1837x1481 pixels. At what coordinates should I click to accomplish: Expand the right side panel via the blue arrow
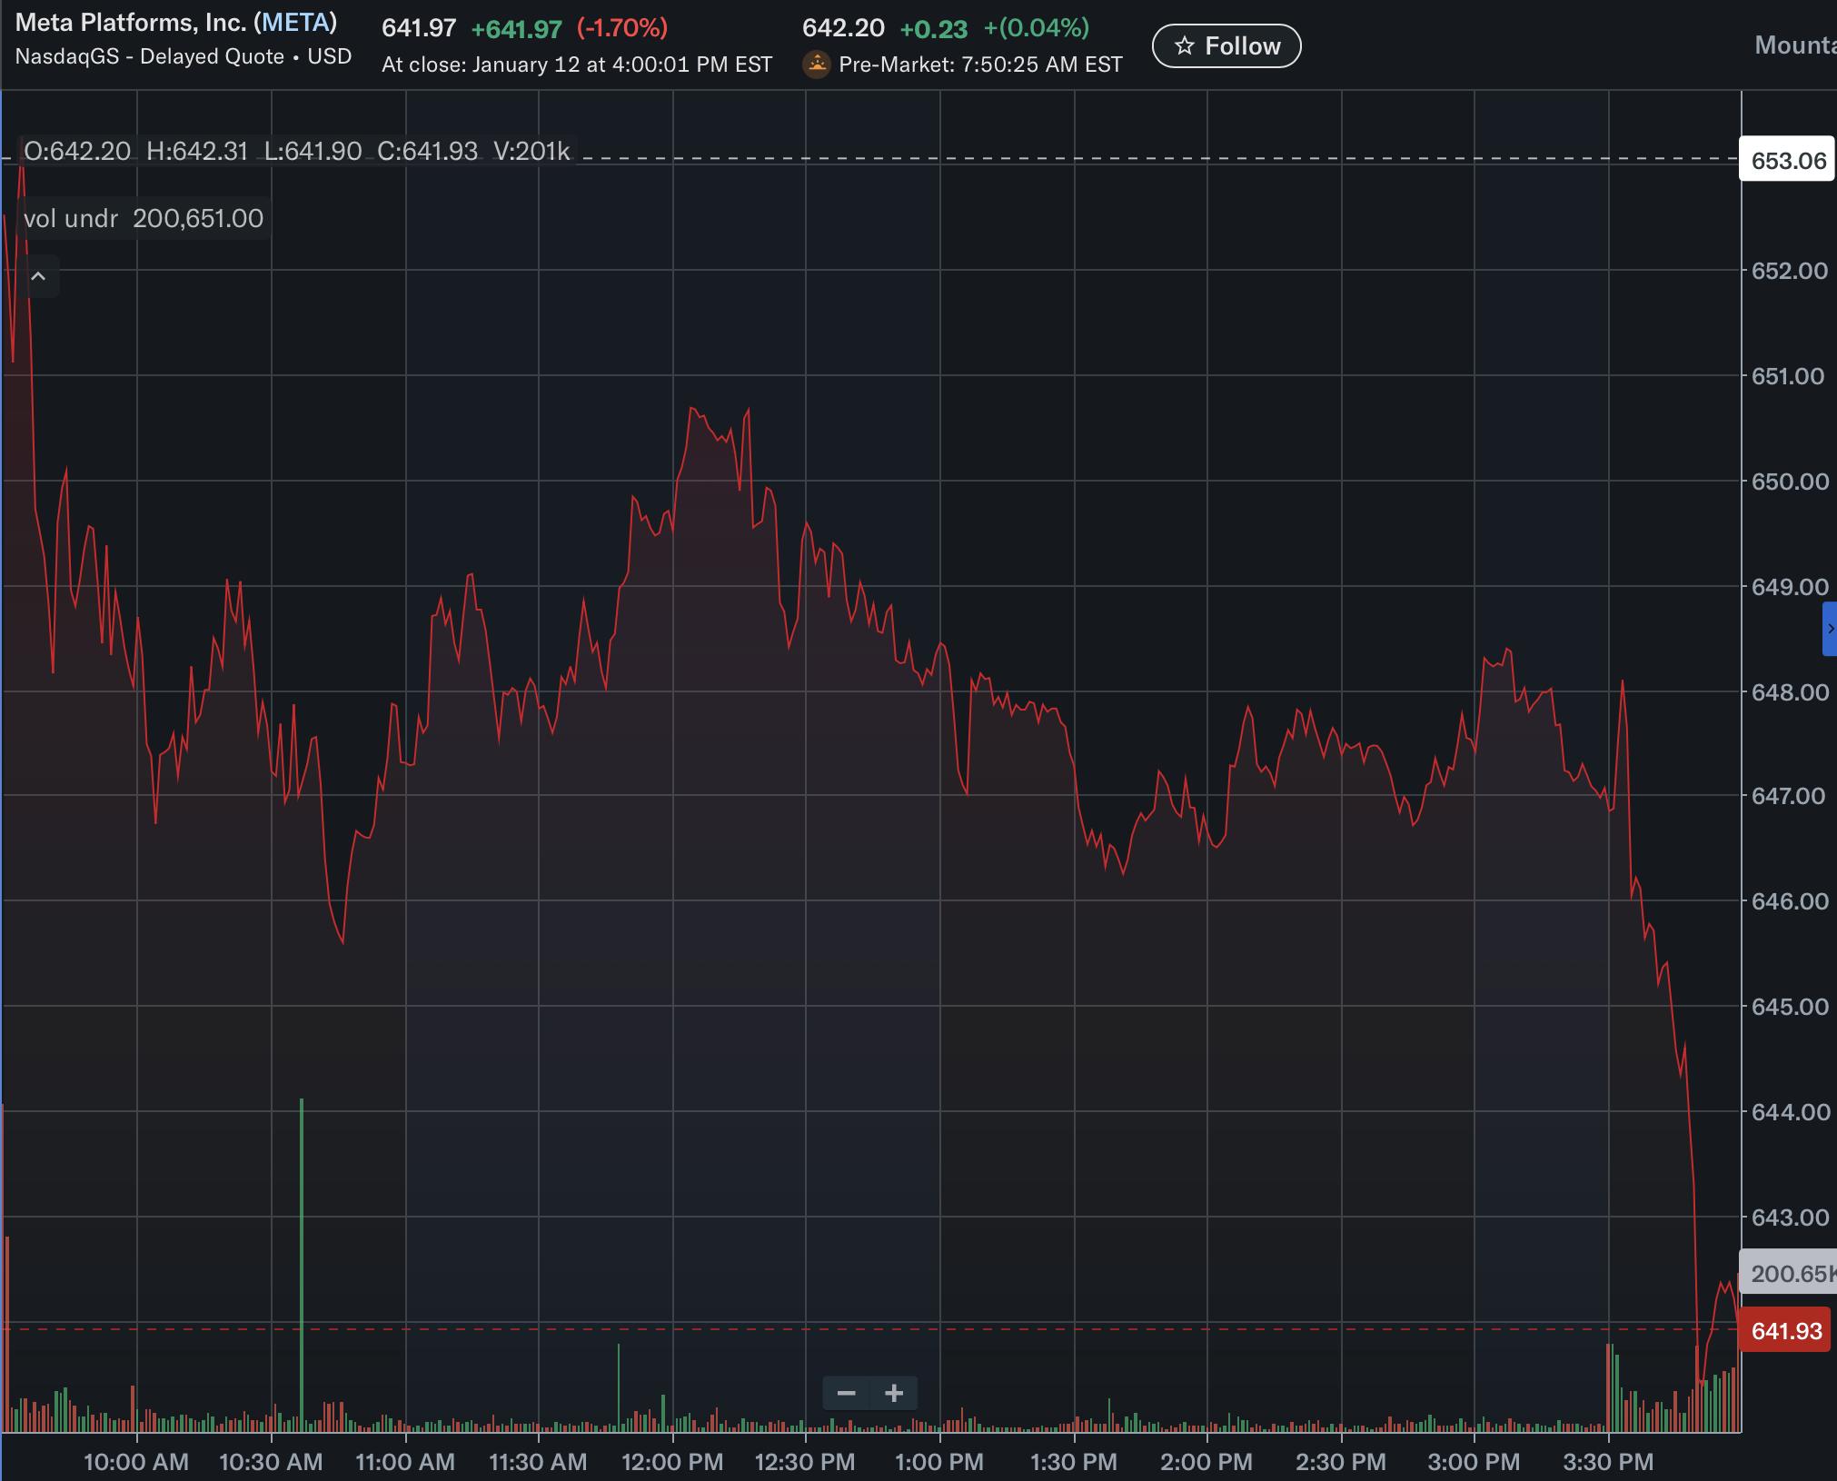(x=1830, y=629)
